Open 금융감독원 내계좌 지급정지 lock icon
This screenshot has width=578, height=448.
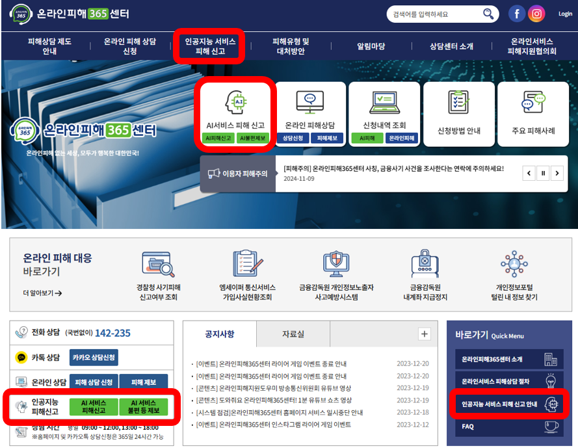point(425,264)
